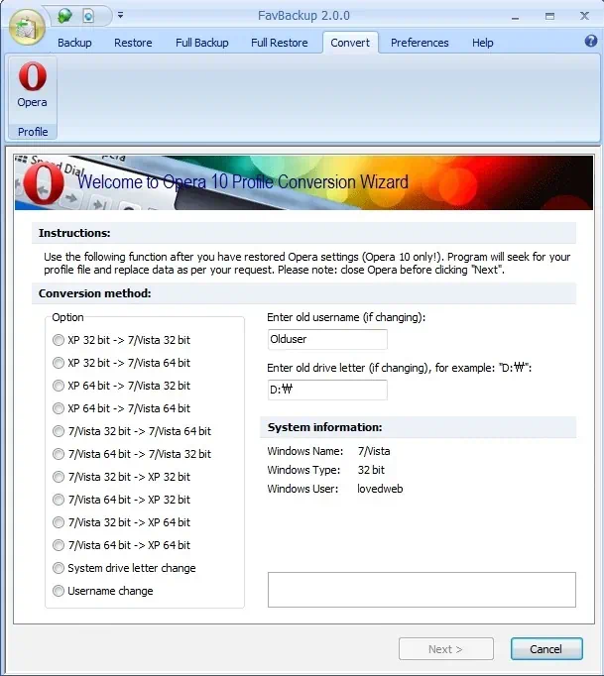Click the green globe quick access icon
This screenshot has height=676, width=604.
click(64, 15)
